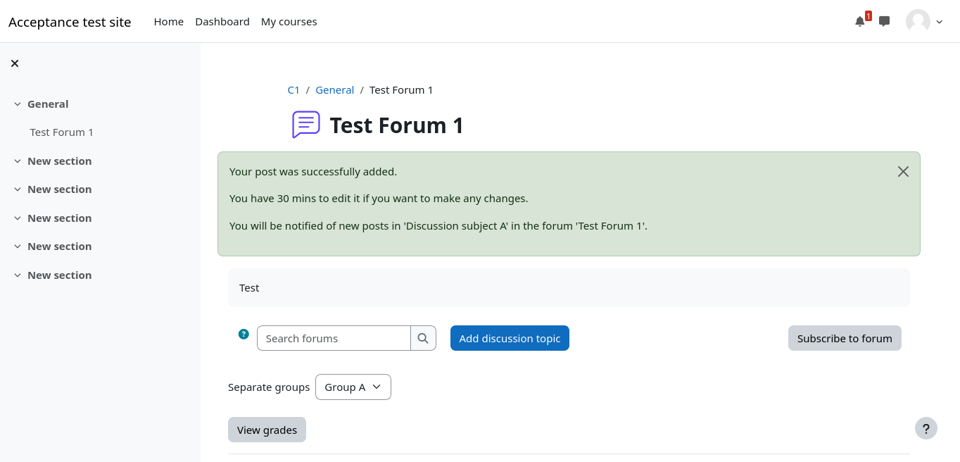960x462 pixels.
Task: Open the search forums help icon
Action: coord(244,334)
